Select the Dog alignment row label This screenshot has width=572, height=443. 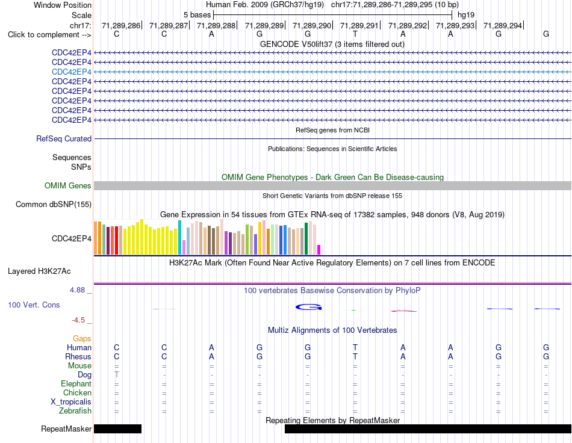click(84, 375)
